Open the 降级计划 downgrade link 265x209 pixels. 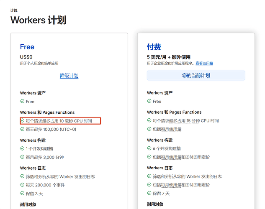(x=69, y=76)
